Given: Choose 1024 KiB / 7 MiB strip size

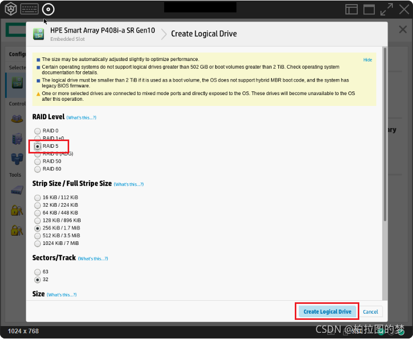Looking at the screenshot, I should (x=38, y=243).
